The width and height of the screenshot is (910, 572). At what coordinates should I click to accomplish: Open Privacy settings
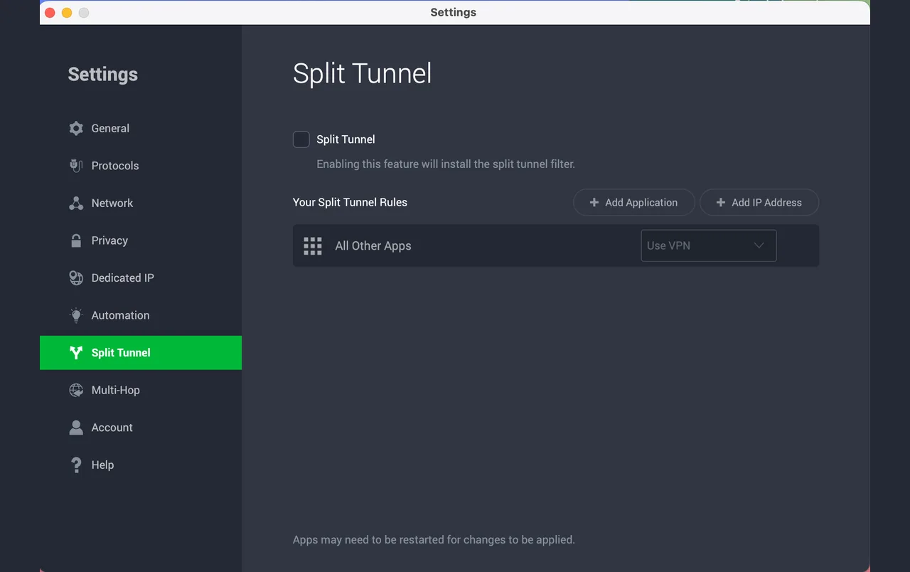point(141,240)
